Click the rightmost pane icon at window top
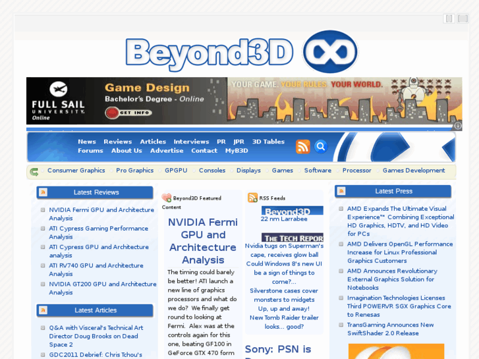This screenshot has width=479, height=359. [x=463, y=18]
